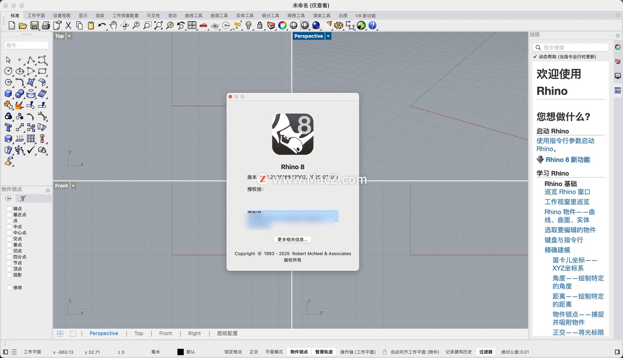Activate the Pan hand tool
Screen dimensions: 623x358
tap(113, 25)
